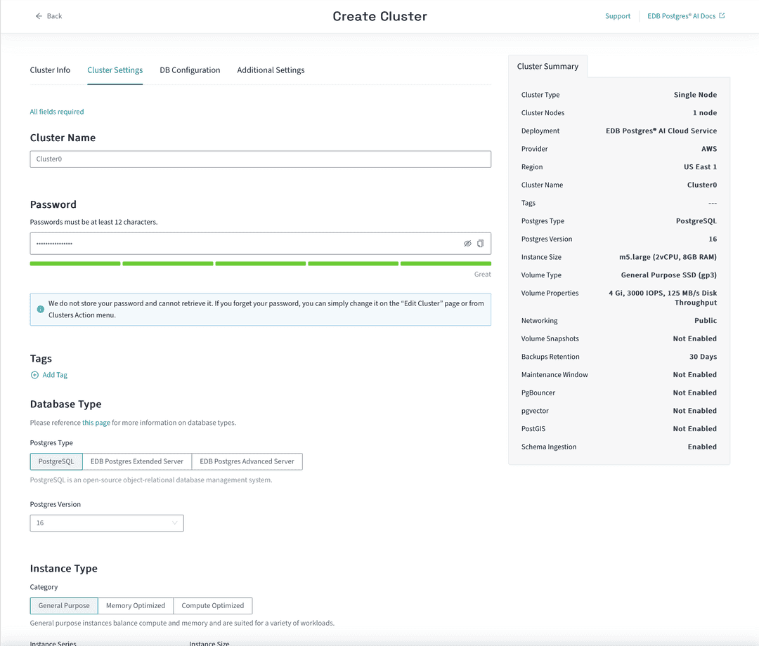Image resolution: width=759 pixels, height=646 pixels.
Task: Click first password strength bar segment
Action: [75, 263]
